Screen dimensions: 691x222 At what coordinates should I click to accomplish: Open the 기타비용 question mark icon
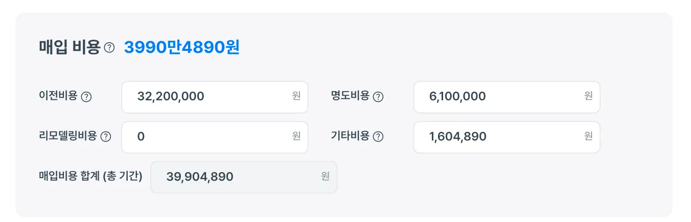378,136
